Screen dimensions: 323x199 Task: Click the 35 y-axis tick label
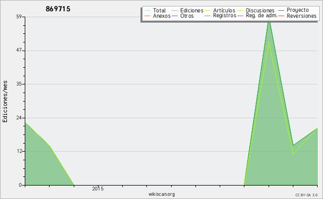coord(19,84)
